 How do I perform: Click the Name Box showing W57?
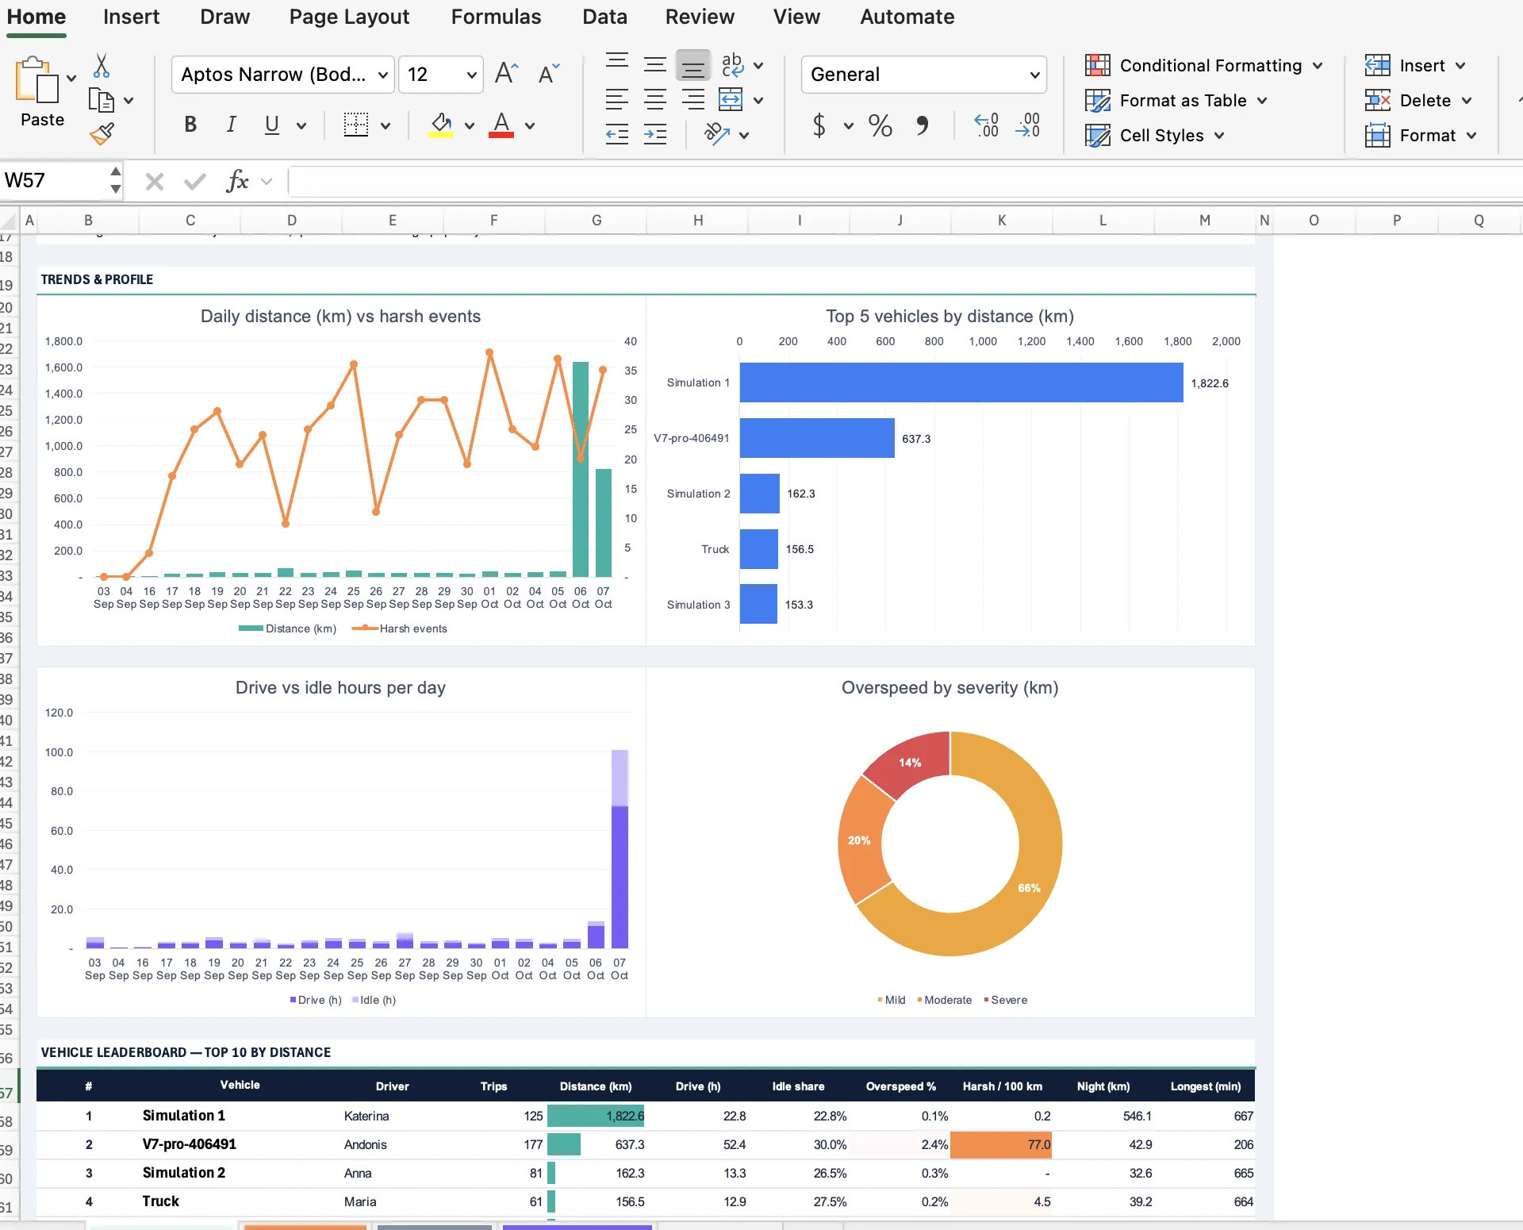pyautogui.click(x=54, y=181)
